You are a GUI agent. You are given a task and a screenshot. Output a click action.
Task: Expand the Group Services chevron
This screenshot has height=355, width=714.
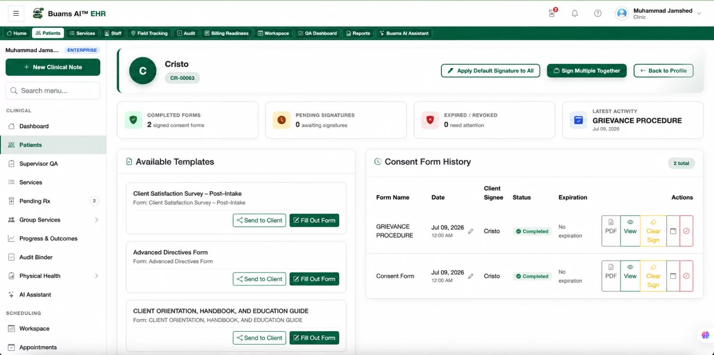point(96,220)
